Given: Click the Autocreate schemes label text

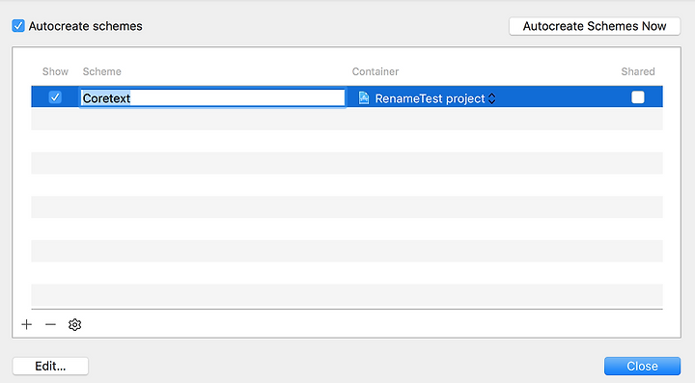Looking at the screenshot, I should pyautogui.click(x=86, y=26).
